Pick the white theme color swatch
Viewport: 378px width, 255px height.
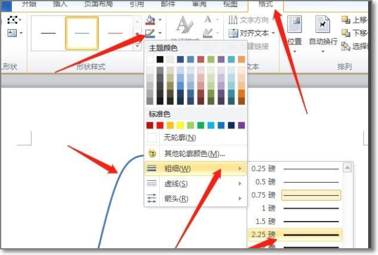[x=150, y=59]
